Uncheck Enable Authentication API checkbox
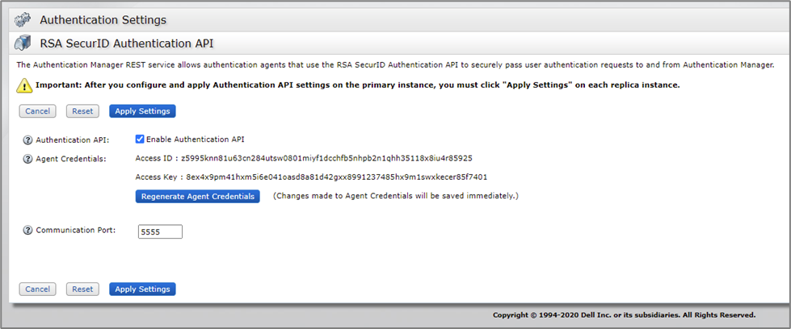The height and width of the screenshot is (329, 791). tap(140, 139)
